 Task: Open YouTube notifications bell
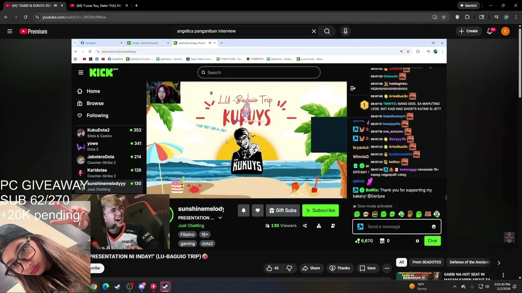click(490, 31)
